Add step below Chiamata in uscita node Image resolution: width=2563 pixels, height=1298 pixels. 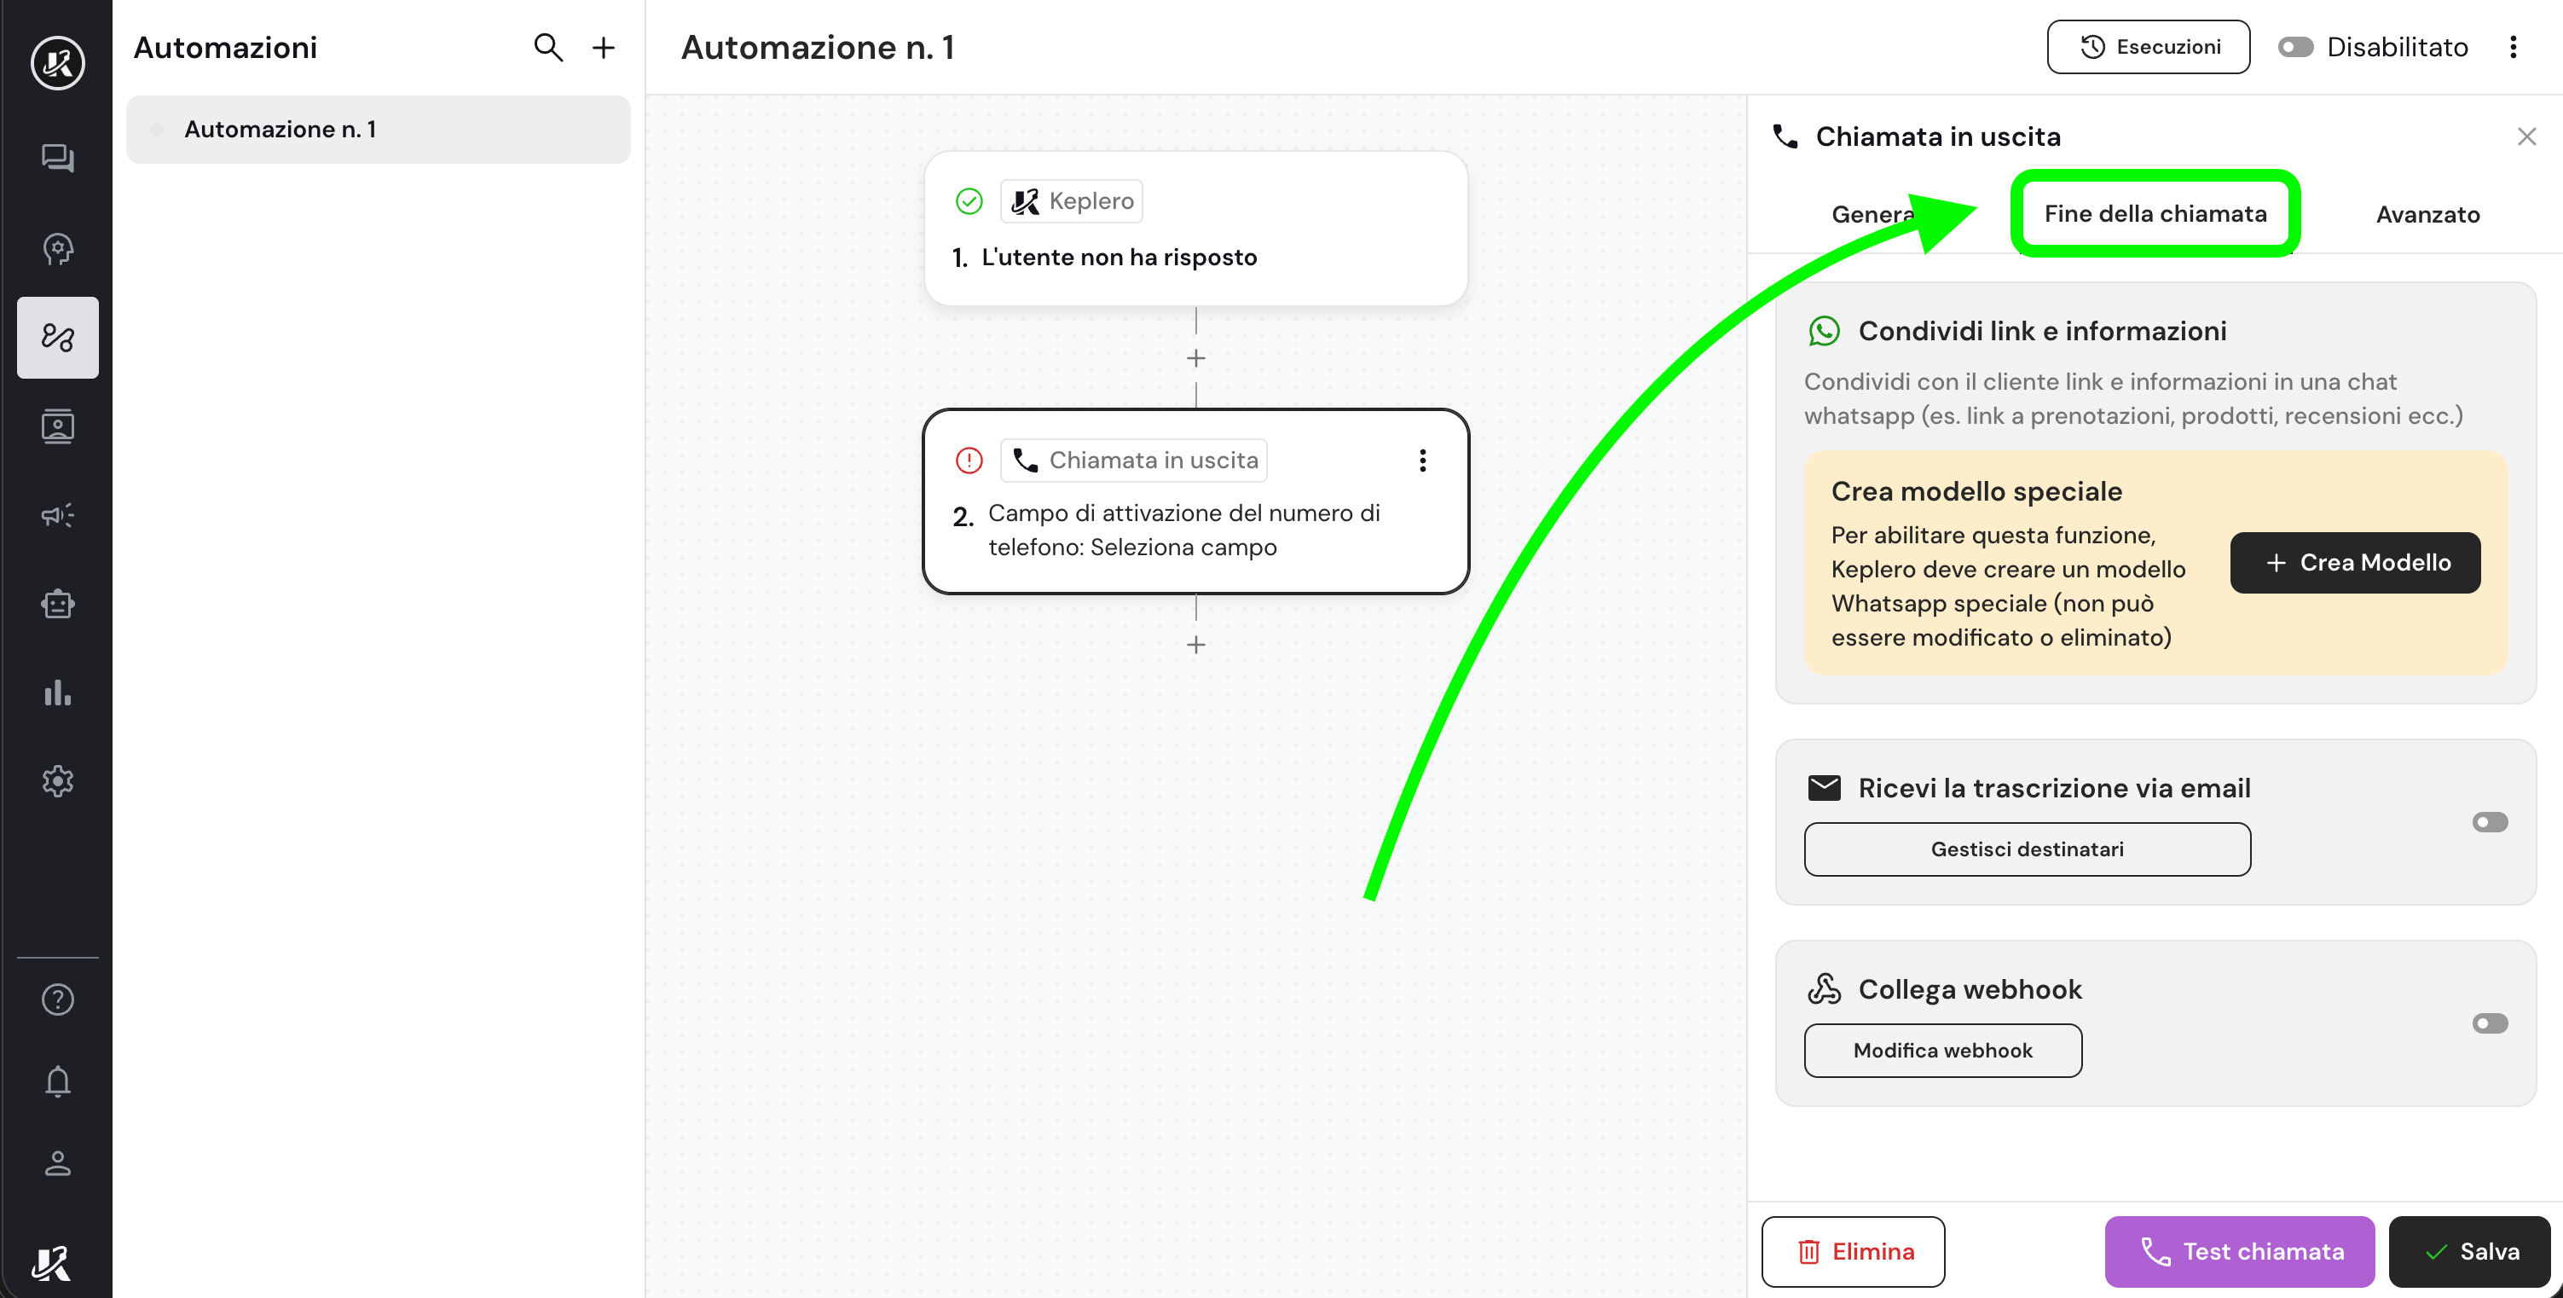click(1196, 645)
